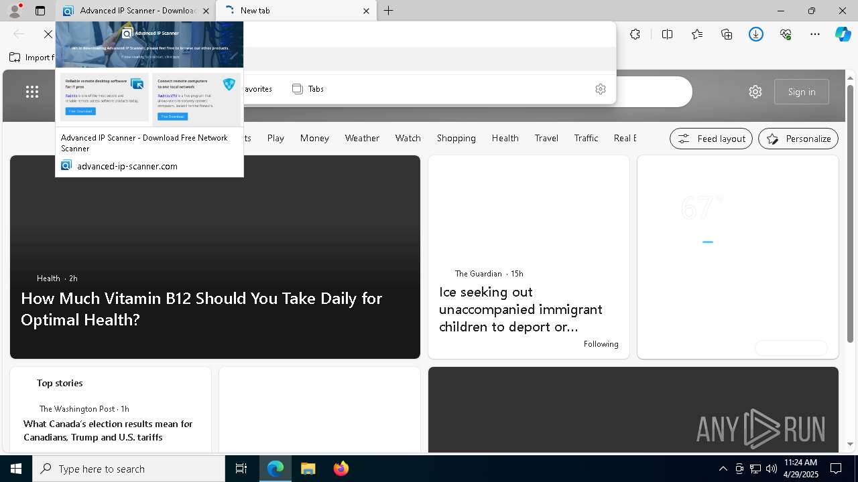Open the Watch feed category
This screenshot has width=858, height=482.
[408, 138]
